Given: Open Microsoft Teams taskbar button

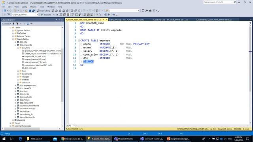Looking at the screenshot, I should pyautogui.click(x=123, y=138).
